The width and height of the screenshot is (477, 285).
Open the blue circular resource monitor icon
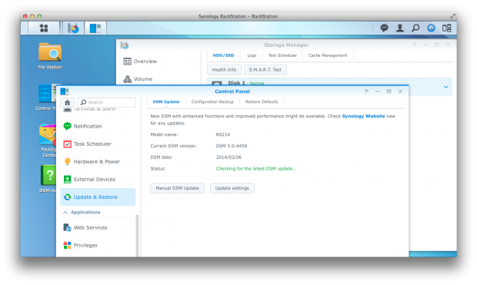[x=431, y=28]
